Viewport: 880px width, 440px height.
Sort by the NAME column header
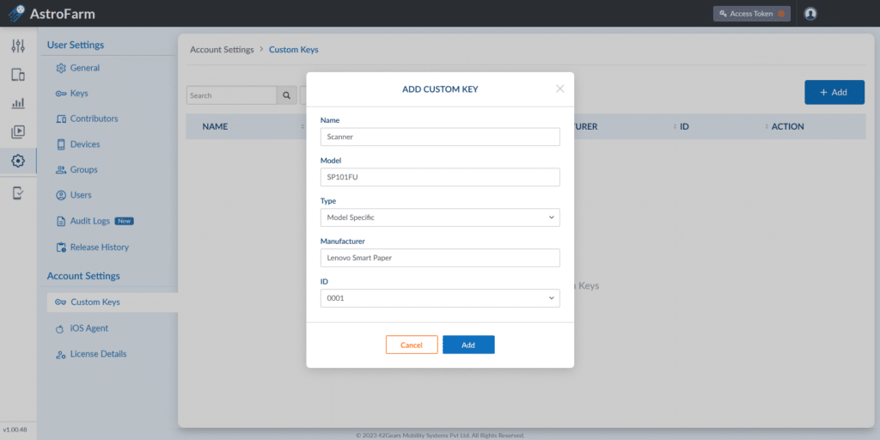coord(215,126)
